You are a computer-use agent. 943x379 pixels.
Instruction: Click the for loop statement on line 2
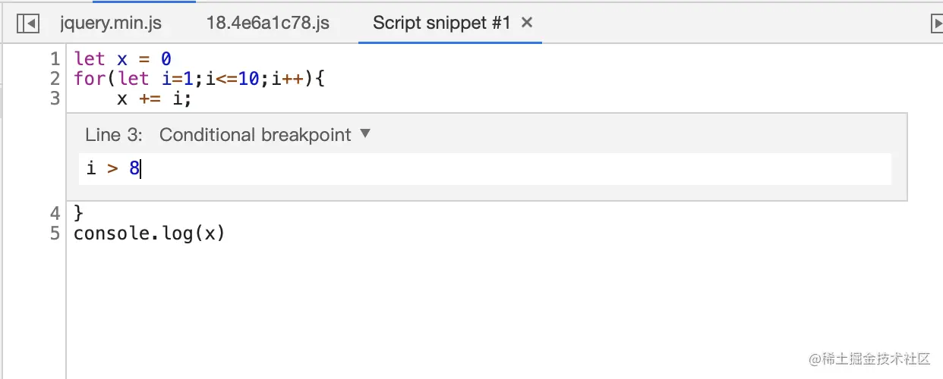pyautogui.click(x=199, y=79)
